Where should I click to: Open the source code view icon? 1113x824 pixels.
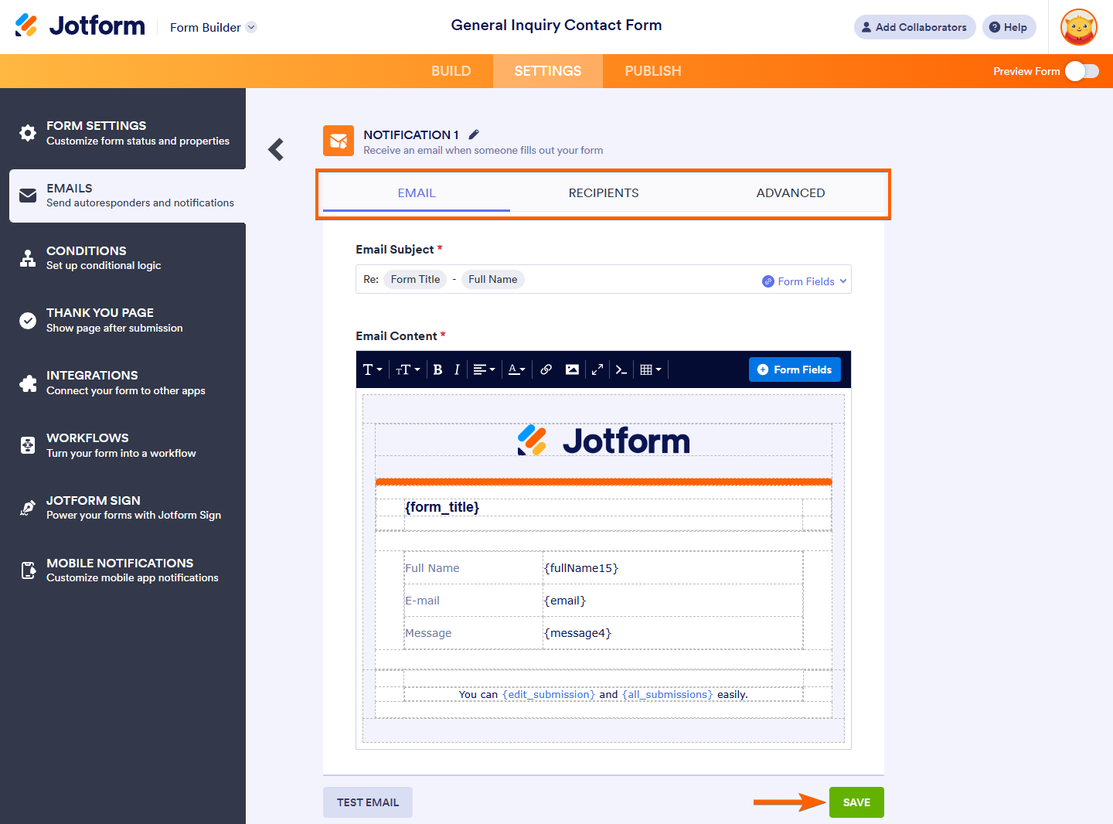tap(621, 369)
